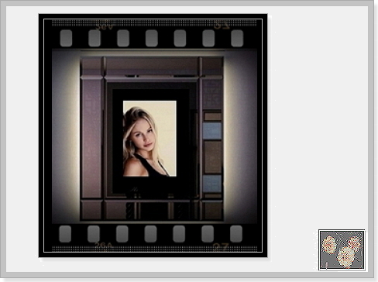Screen dimensions: 378x282
Task: Click the woman's portrait photo
Action: [x=149, y=139]
